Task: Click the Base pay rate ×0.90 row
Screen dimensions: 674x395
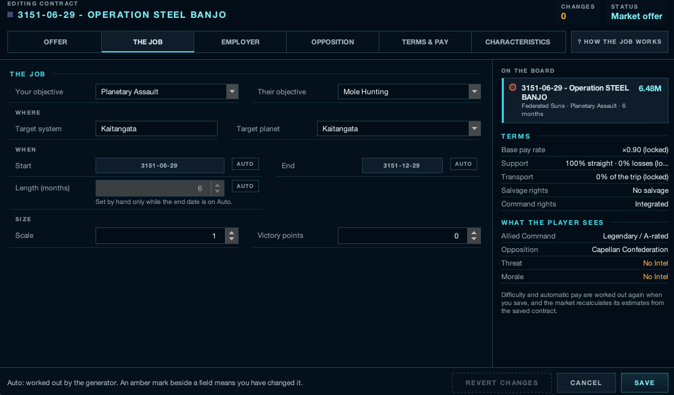Action: (585, 150)
